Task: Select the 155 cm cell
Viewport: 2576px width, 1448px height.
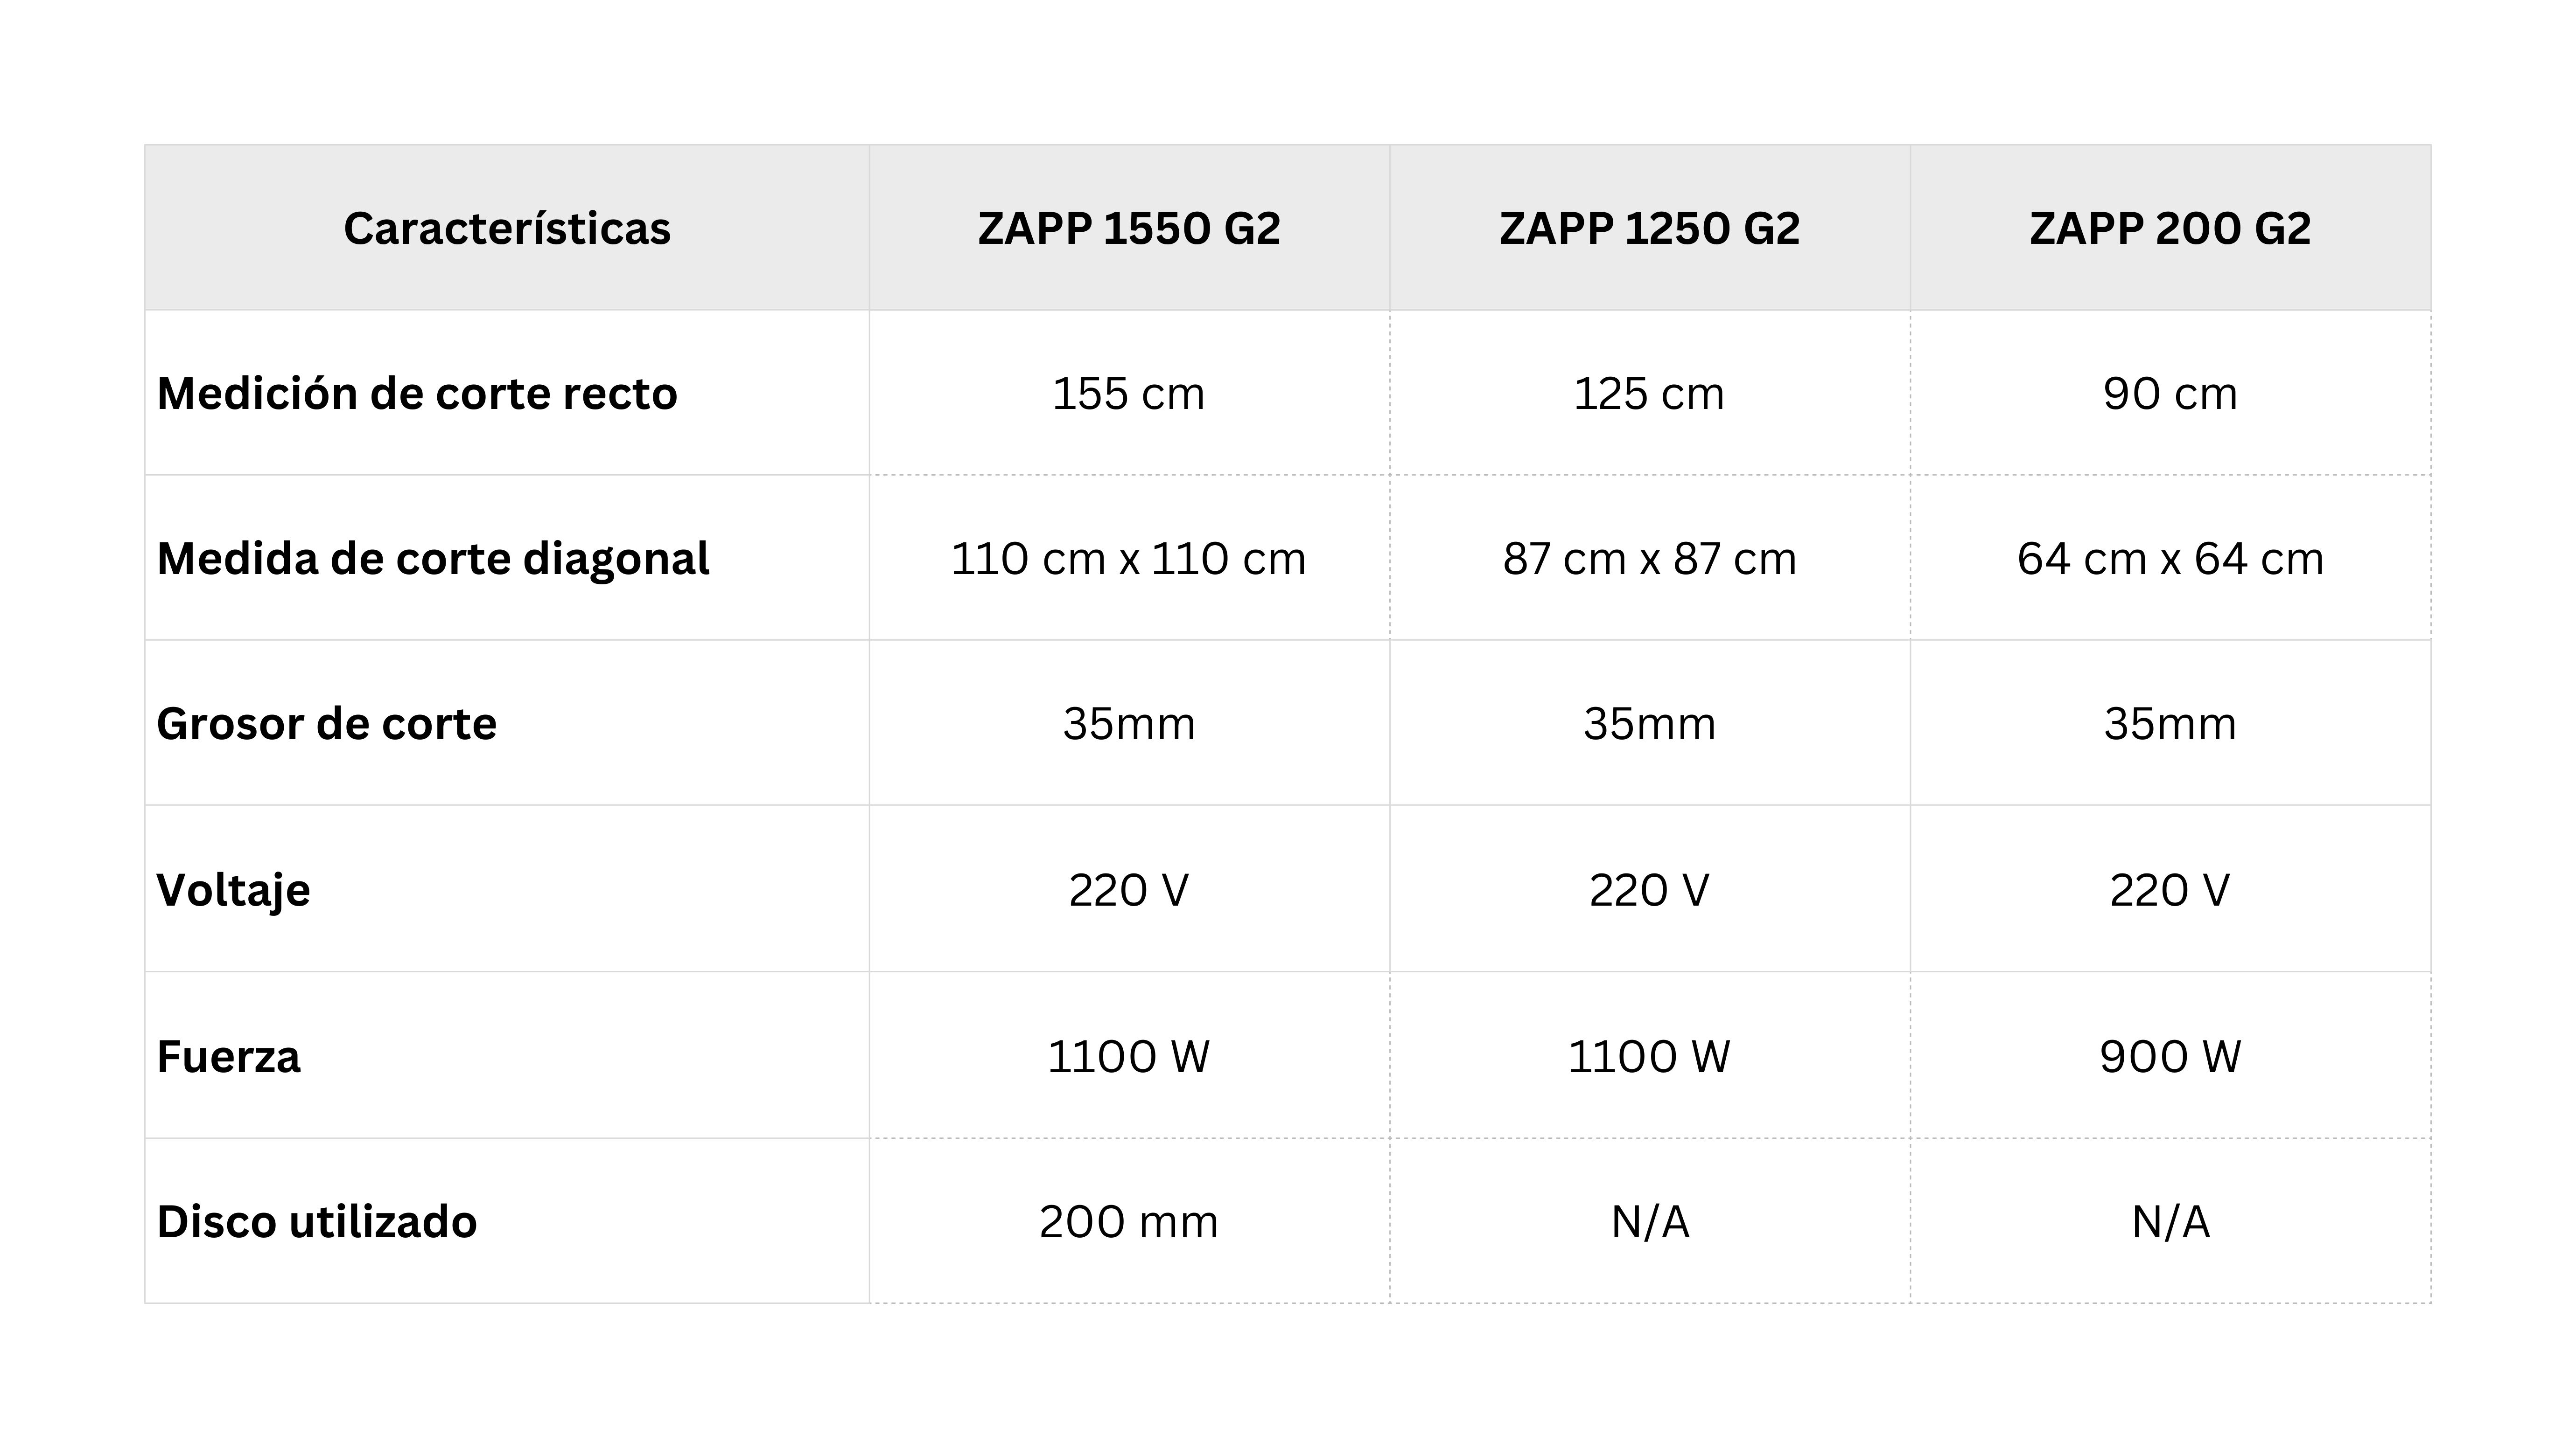Action: click(x=1128, y=393)
